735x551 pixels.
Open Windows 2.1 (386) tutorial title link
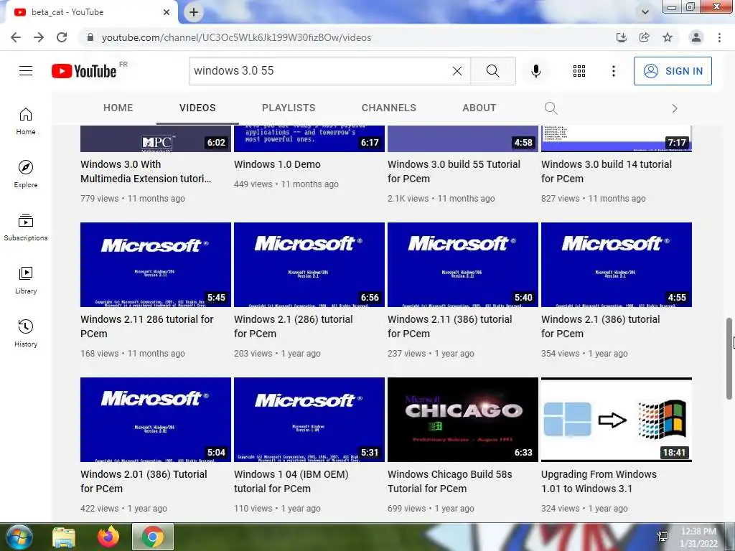600,326
